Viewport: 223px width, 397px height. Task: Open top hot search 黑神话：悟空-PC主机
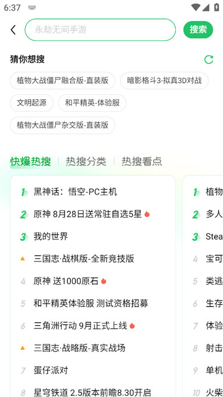click(75, 192)
